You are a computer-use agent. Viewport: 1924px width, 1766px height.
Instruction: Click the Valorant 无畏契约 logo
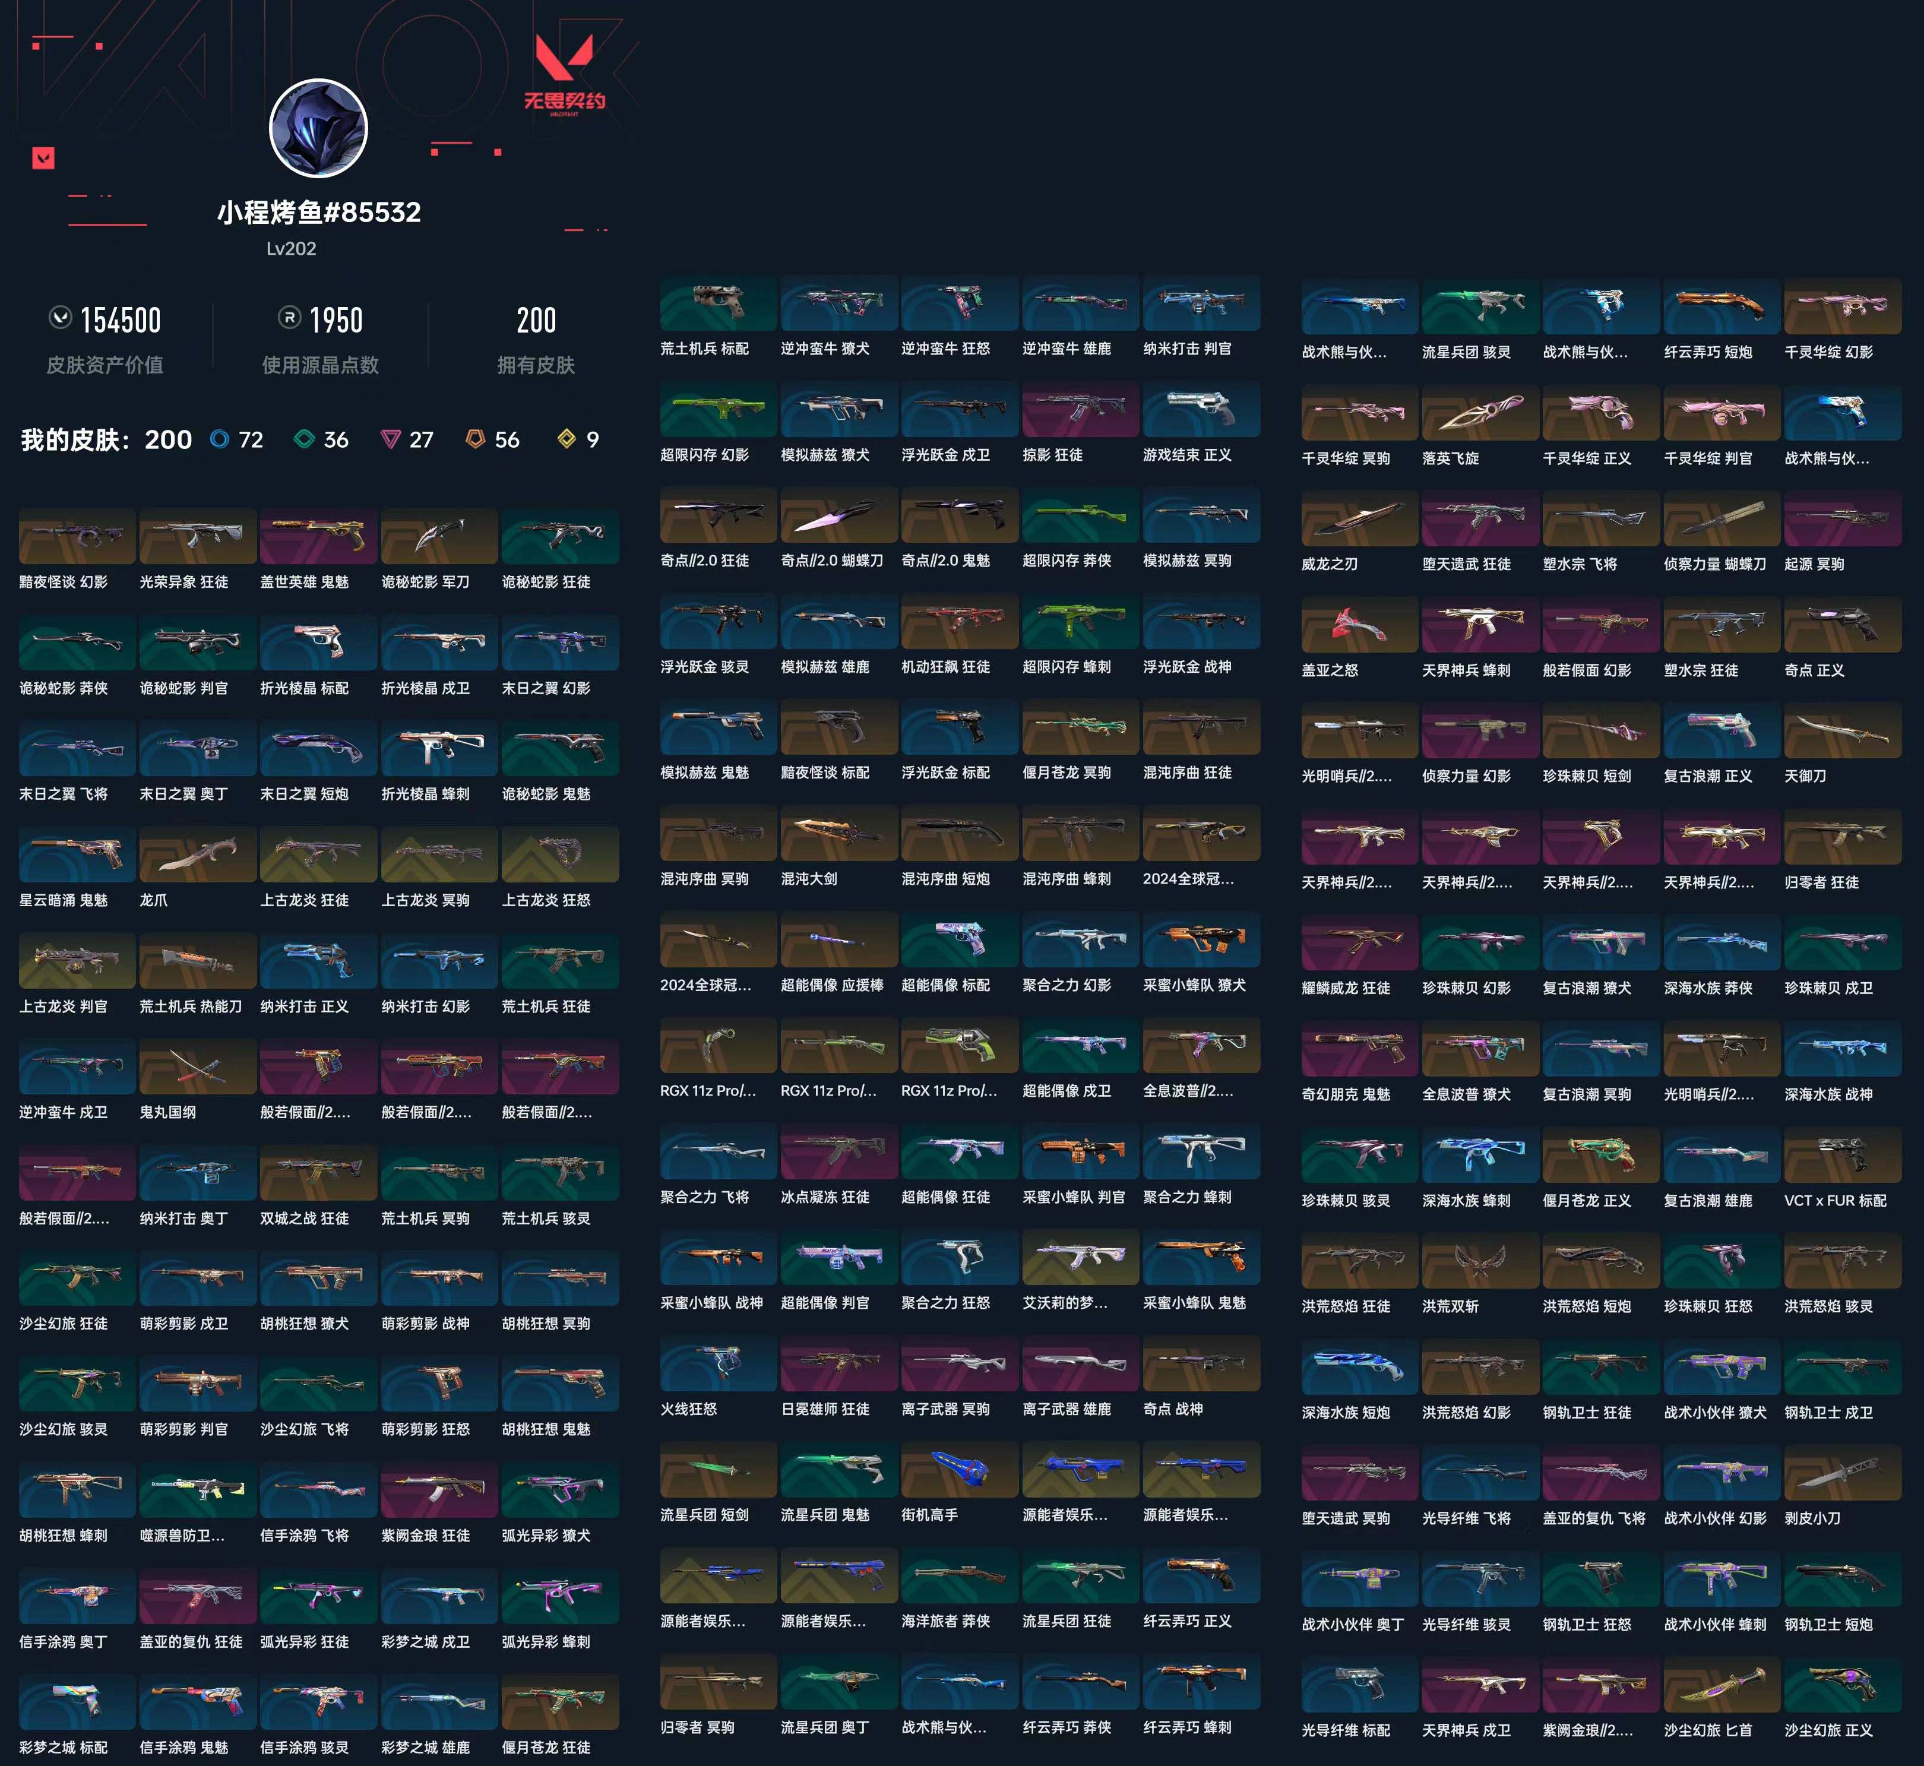tap(564, 75)
